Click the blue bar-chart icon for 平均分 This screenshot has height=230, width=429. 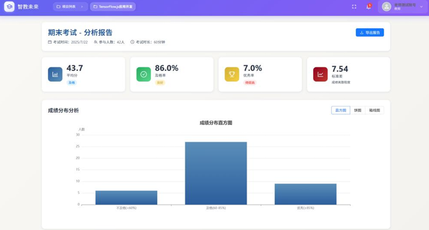point(55,74)
